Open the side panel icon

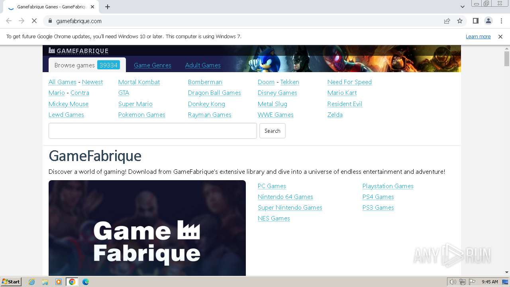[476, 21]
